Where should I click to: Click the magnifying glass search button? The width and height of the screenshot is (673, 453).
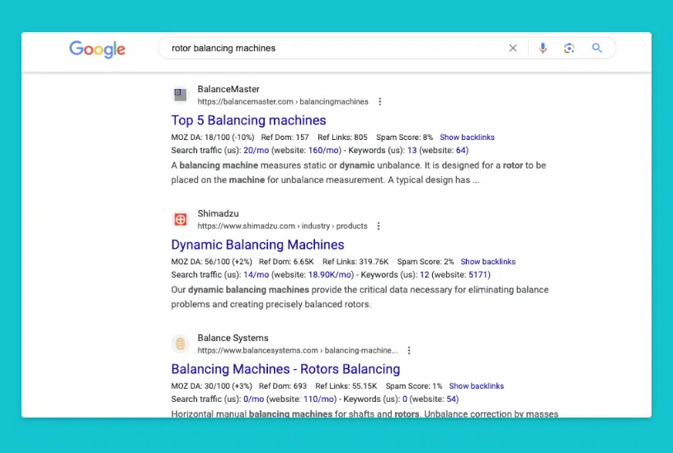click(596, 48)
